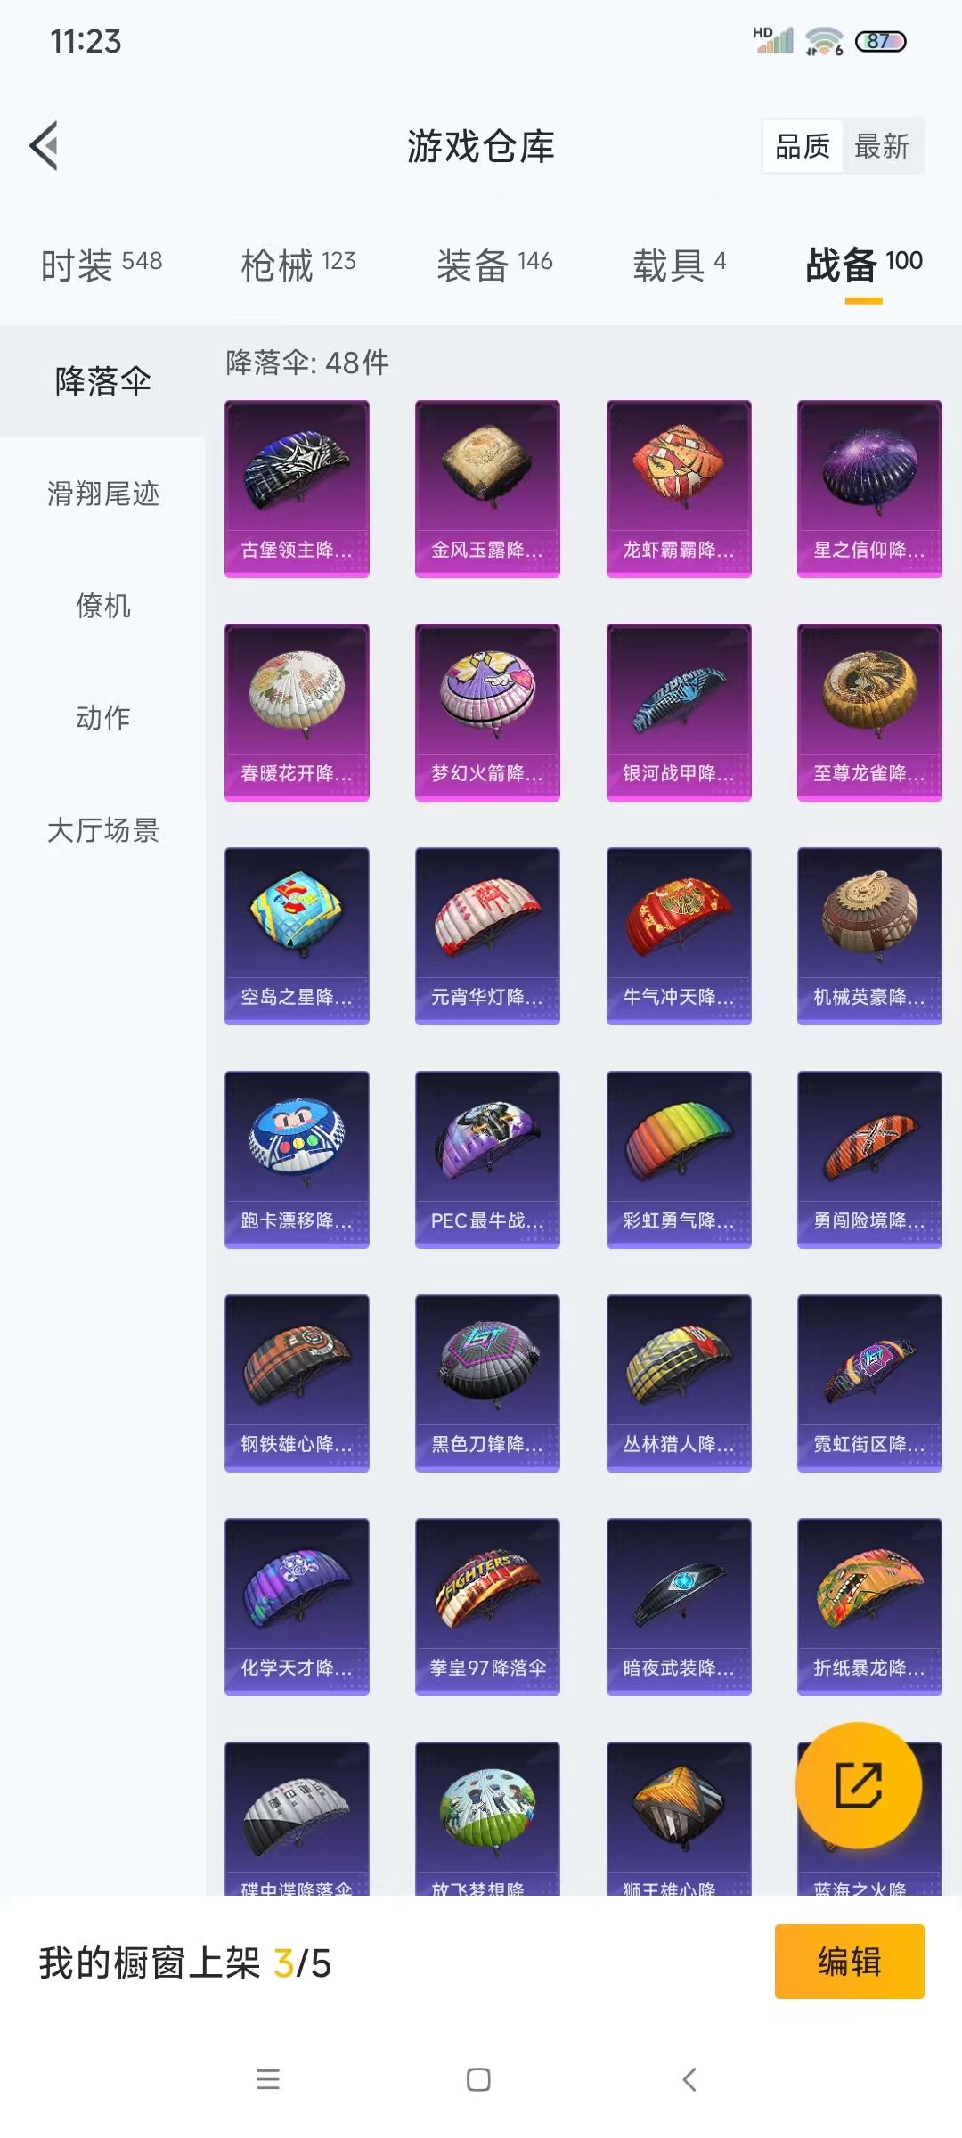Tap the back arrow in the header

pyautogui.click(x=44, y=145)
